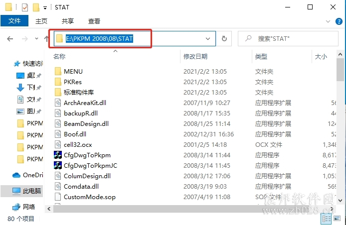Image resolution: width=346 pixels, height=225 pixels.
Task: Select the cell32.ocx file
Action: tap(78, 144)
